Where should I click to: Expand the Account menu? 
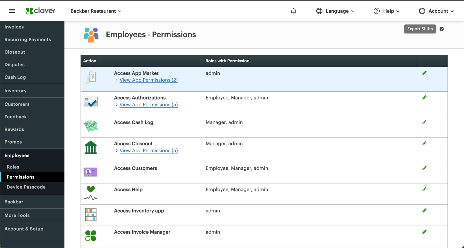pos(436,11)
